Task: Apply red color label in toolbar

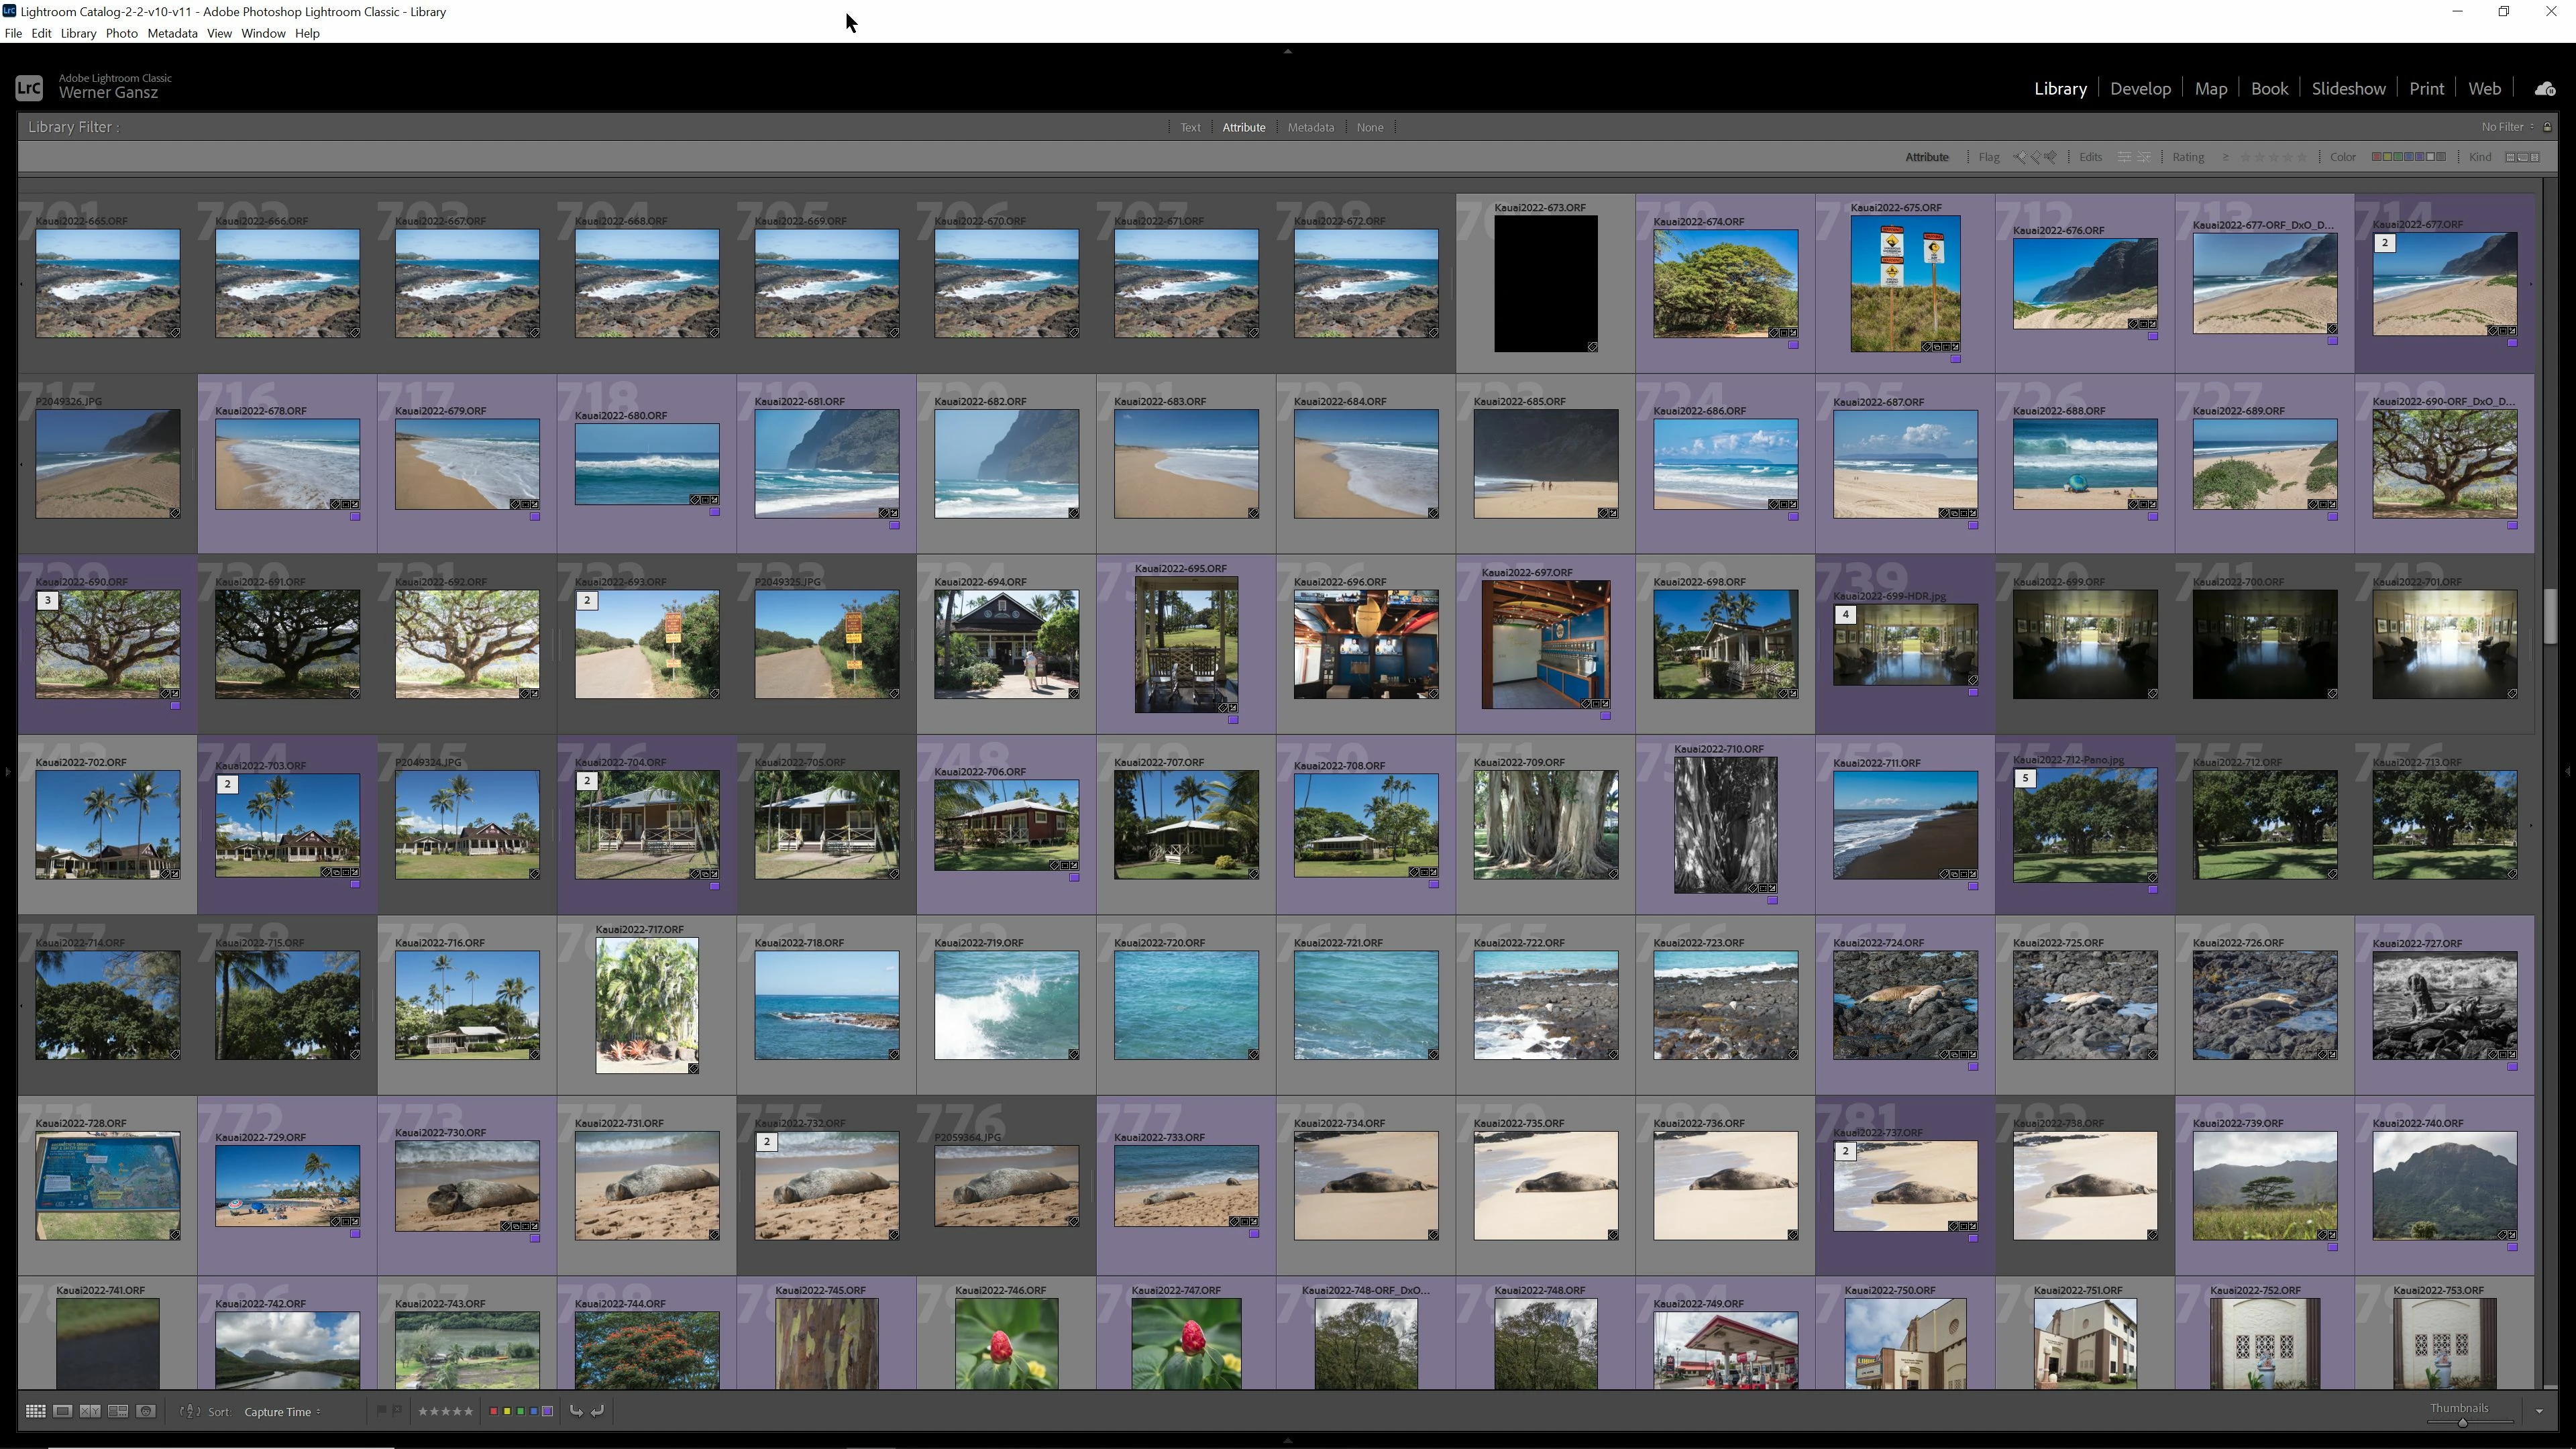Action: pyautogui.click(x=493, y=1411)
